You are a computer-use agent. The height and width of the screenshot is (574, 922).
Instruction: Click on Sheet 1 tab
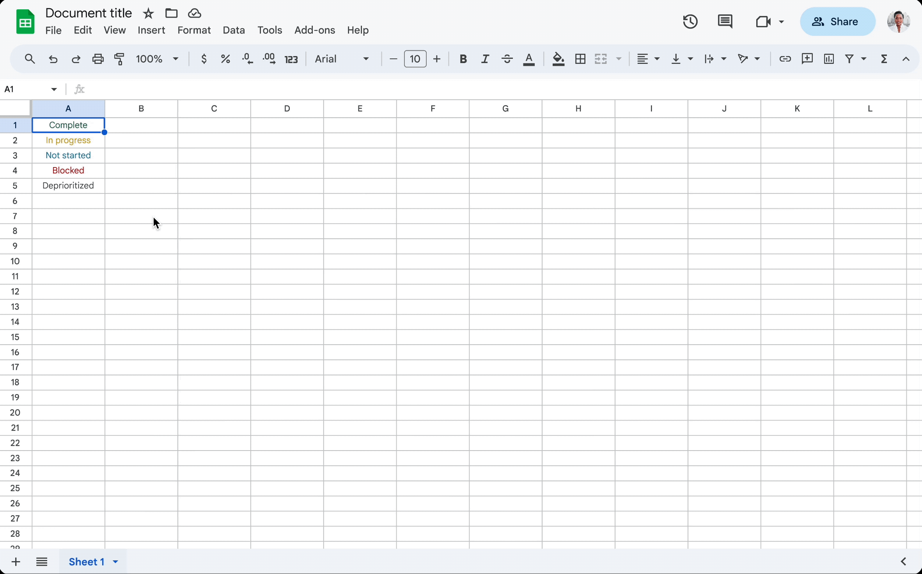pyautogui.click(x=87, y=562)
